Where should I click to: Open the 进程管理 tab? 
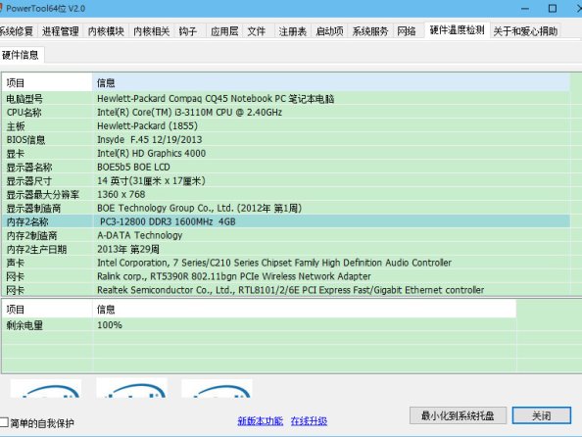[60, 31]
